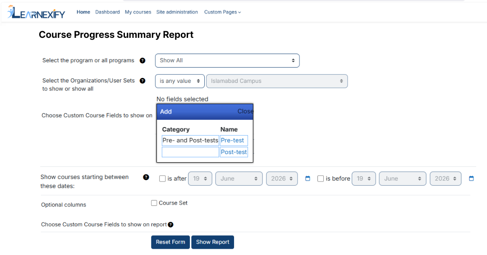Enable the 'is after' date checkbox
The height and width of the screenshot is (255, 487).
pos(162,178)
